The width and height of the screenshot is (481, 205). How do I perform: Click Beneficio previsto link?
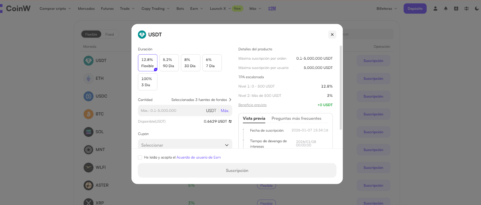253,105
